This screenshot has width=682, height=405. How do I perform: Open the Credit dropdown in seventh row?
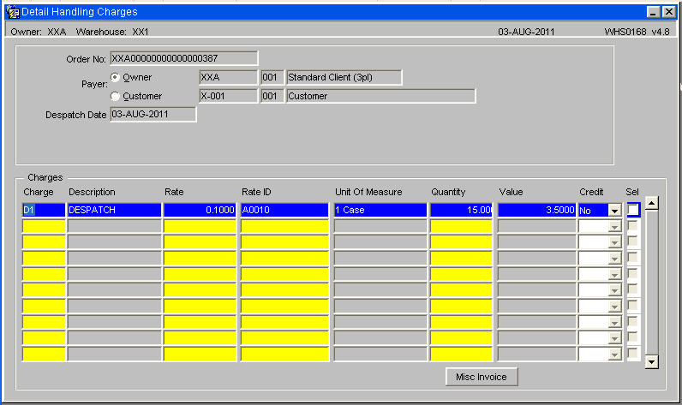(614, 307)
